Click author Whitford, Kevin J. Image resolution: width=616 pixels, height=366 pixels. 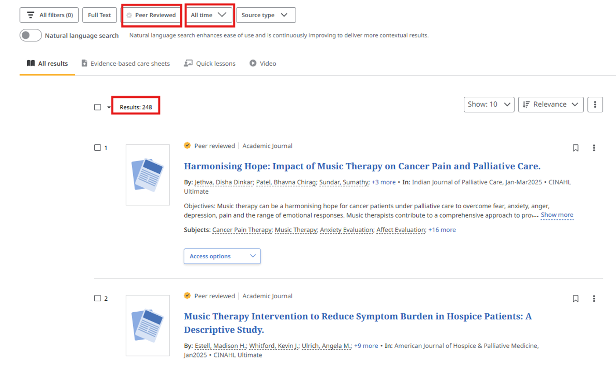coord(274,346)
